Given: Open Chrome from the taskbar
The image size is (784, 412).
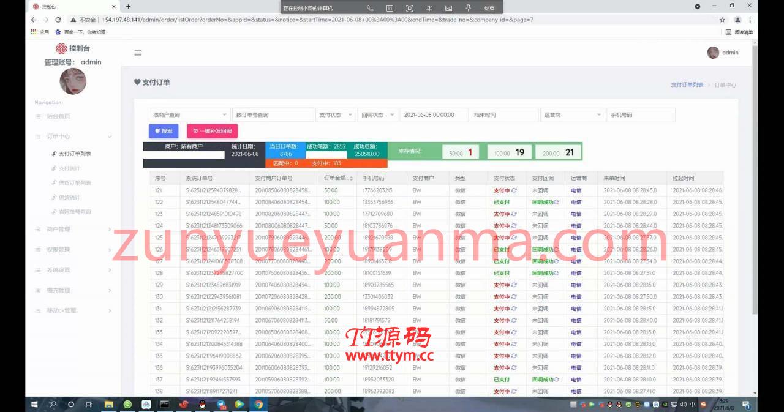Looking at the screenshot, I should (x=258, y=405).
